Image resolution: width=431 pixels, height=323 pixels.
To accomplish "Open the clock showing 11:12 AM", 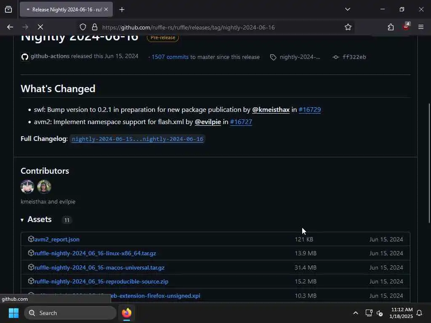I will click(401, 313).
